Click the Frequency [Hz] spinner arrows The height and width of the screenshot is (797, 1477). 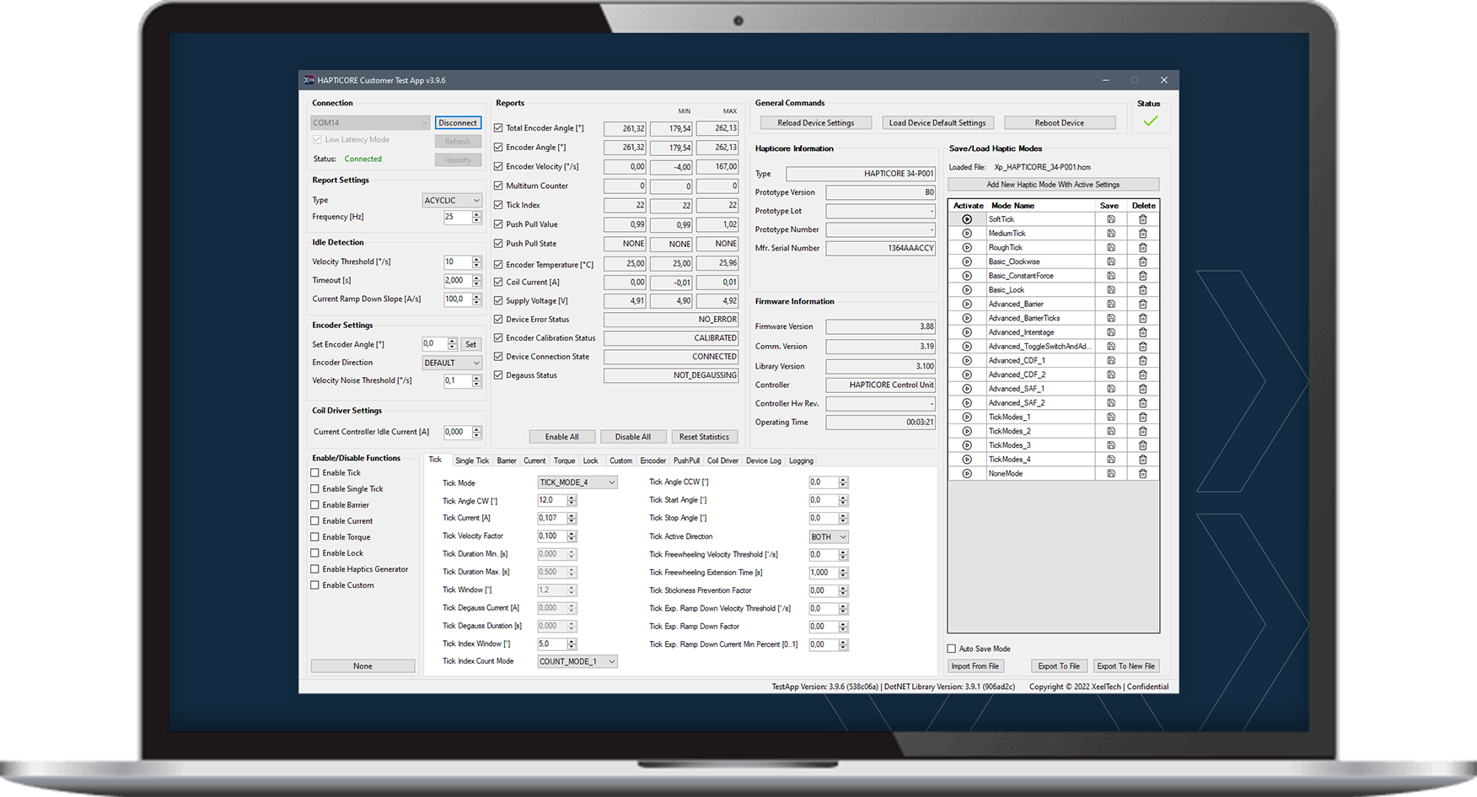click(x=476, y=217)
